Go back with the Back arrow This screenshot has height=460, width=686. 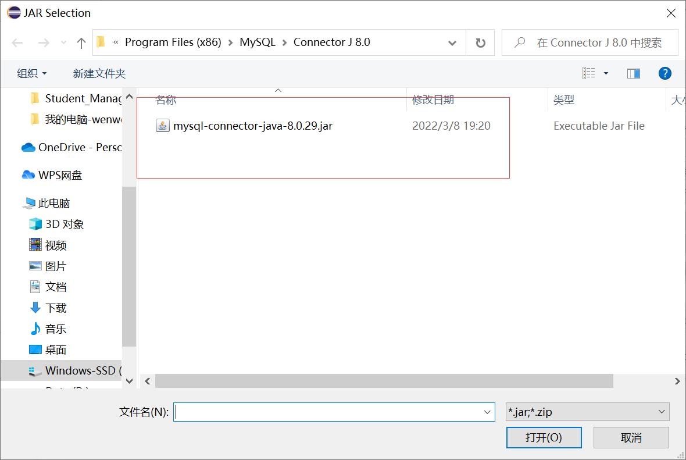click(17, 42)
